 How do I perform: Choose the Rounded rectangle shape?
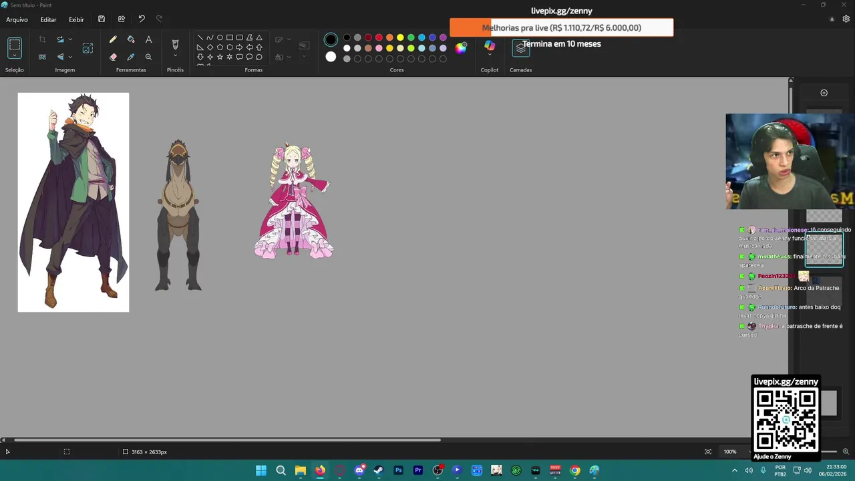[x=239, y=37]
